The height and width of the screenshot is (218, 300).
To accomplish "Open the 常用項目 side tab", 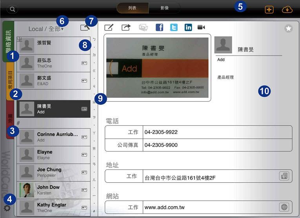I will coord(10,79).
